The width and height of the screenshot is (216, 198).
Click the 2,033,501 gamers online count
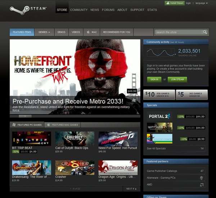point(189,51)
